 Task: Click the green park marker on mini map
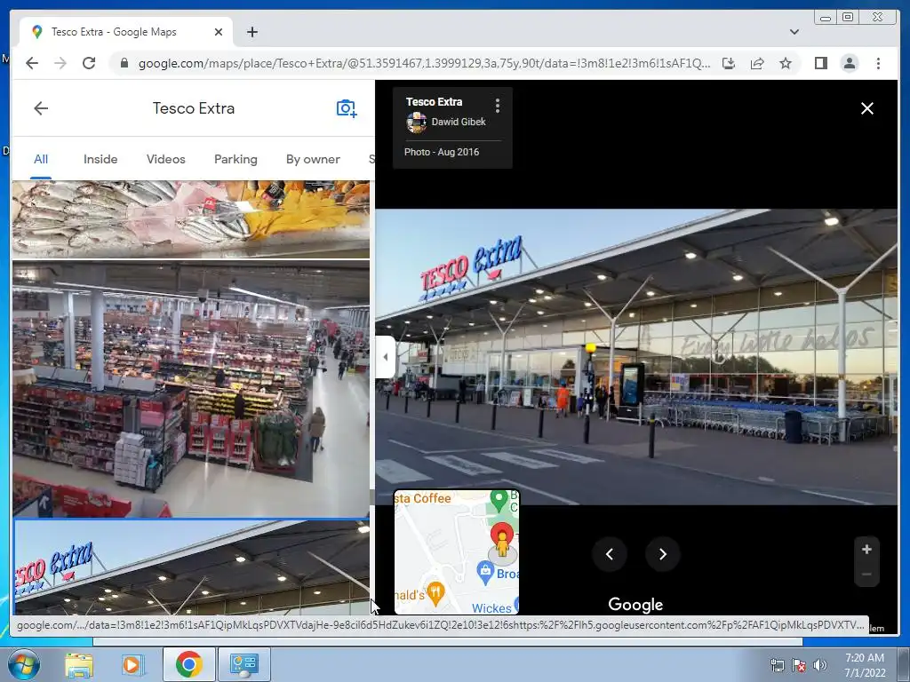(499, 499)
